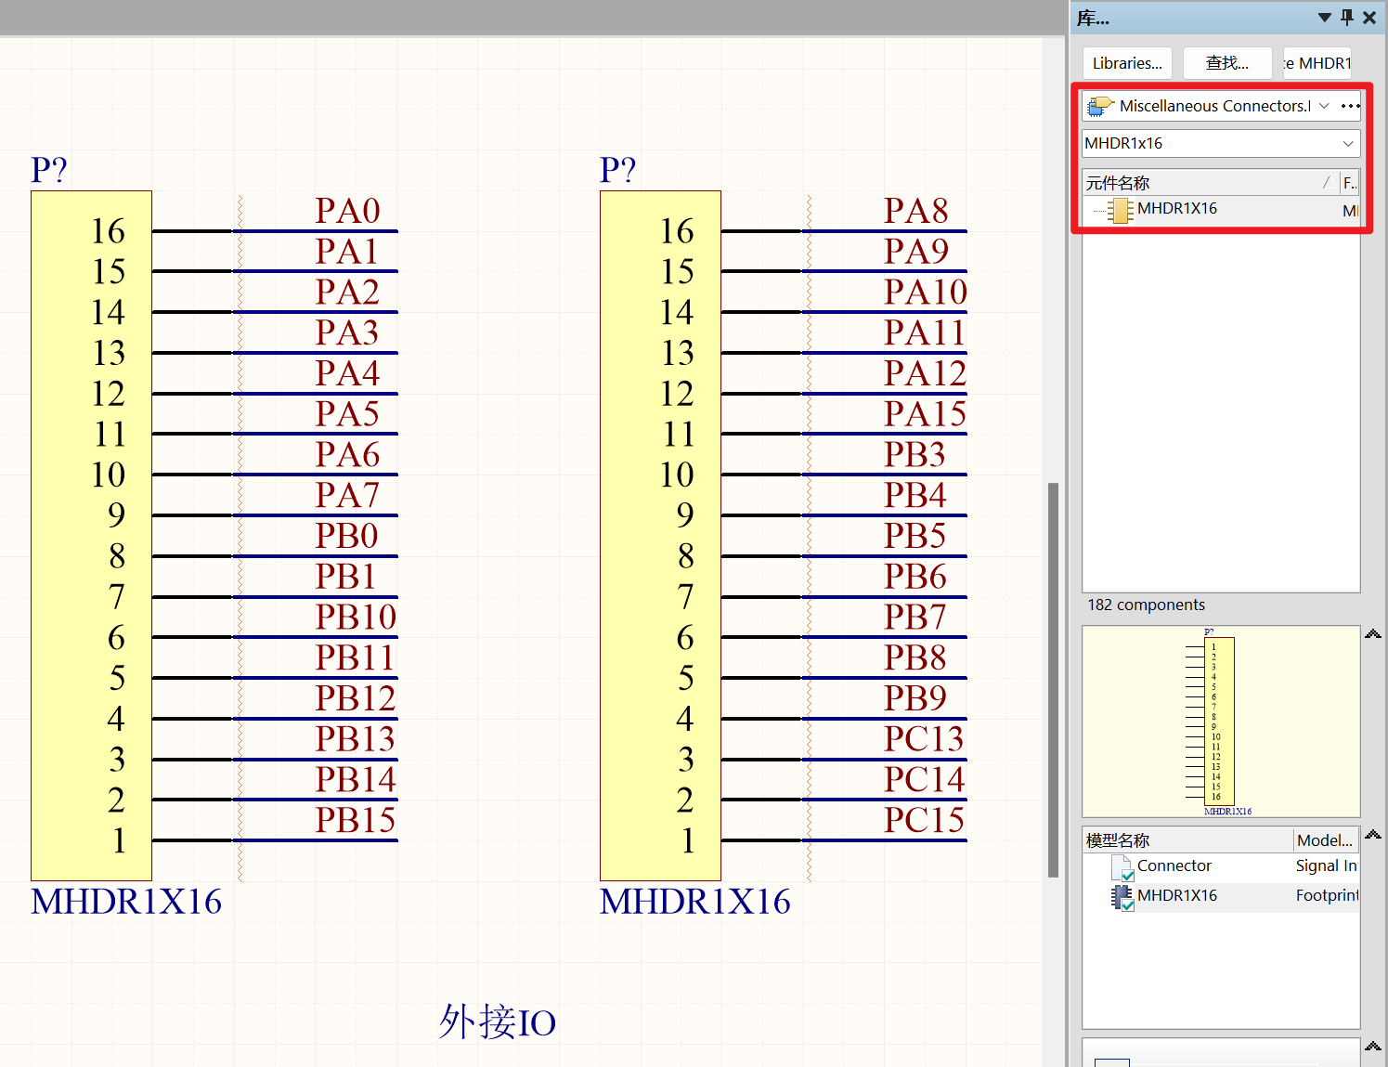
Task: Click the MHDR1X16 component icon in the list
Action: click(1121, 210)
